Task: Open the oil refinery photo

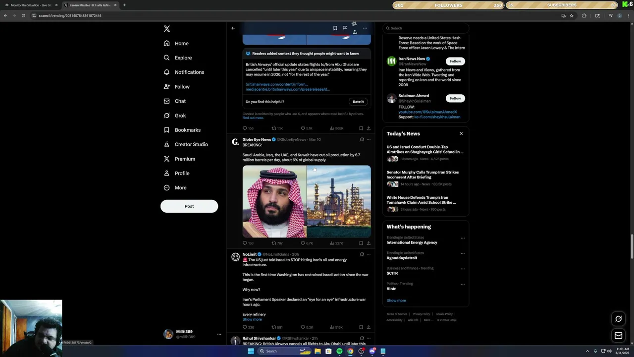Action: (x=339, y=202)
